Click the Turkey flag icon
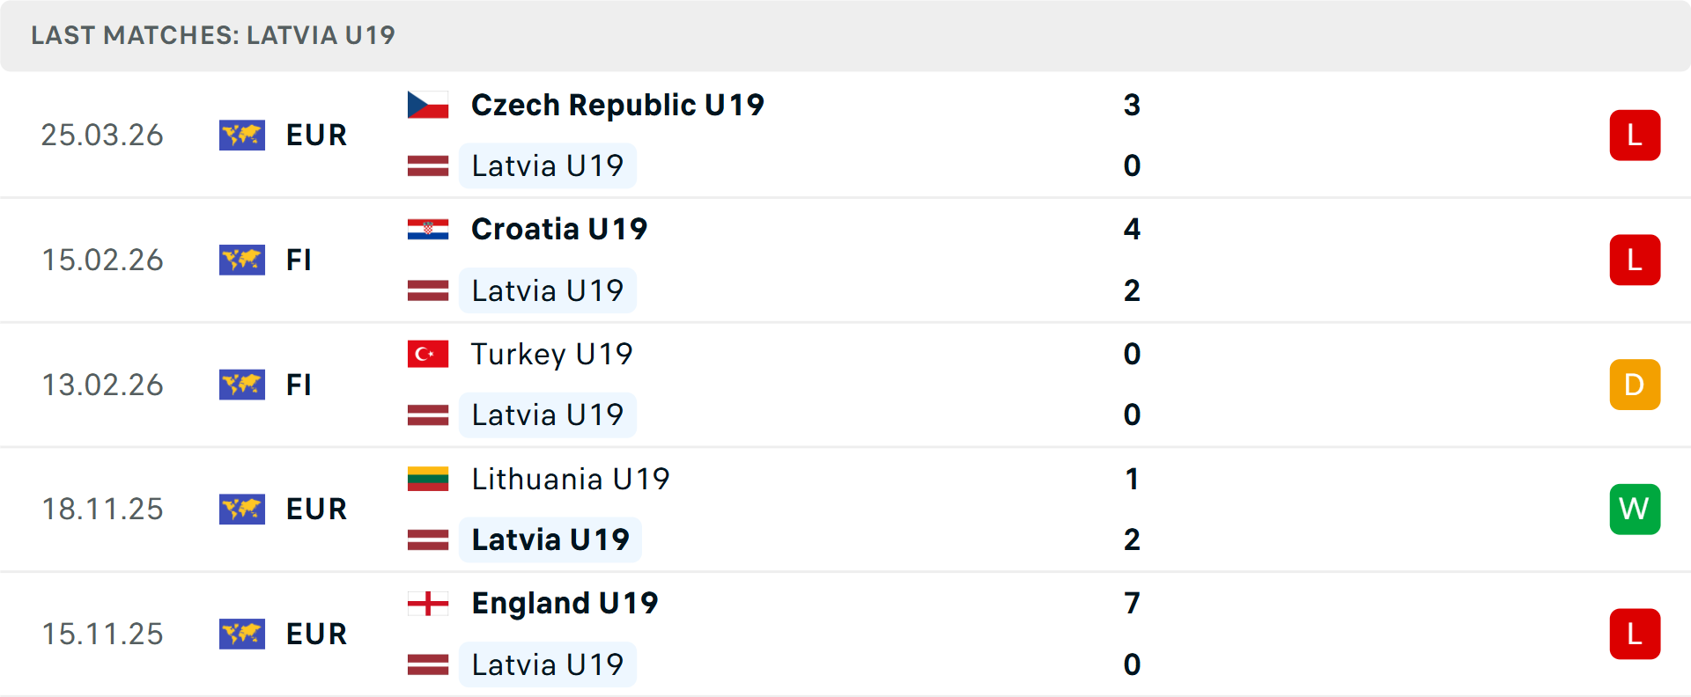Image resolution: width=1691 pixels, height=697 pixels. pyautogui.click(x=428, y=354)
